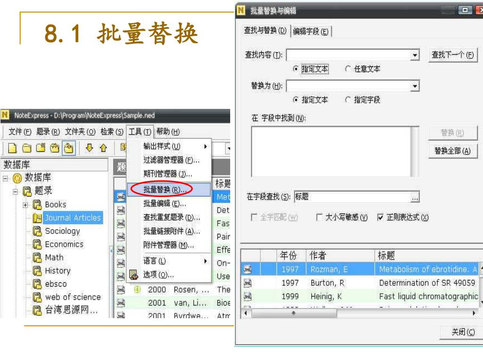Click the new blank document toolbar icon
The image size is (483, 362).
[12, 148]
